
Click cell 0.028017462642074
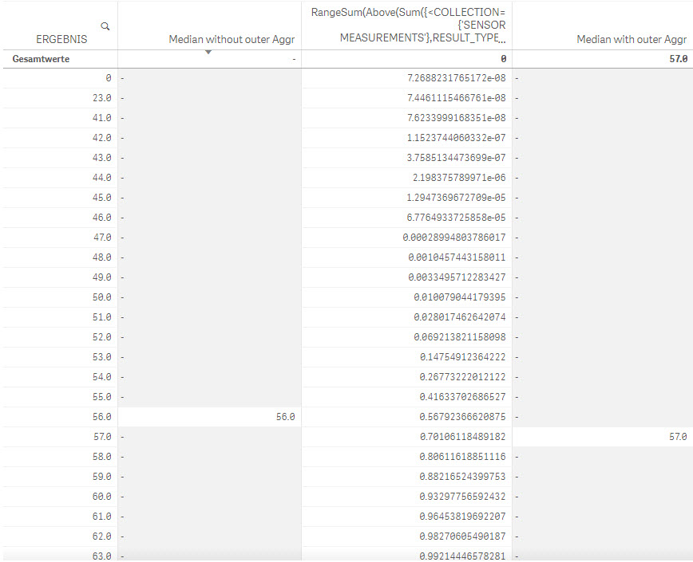click(x=460, y=317)
